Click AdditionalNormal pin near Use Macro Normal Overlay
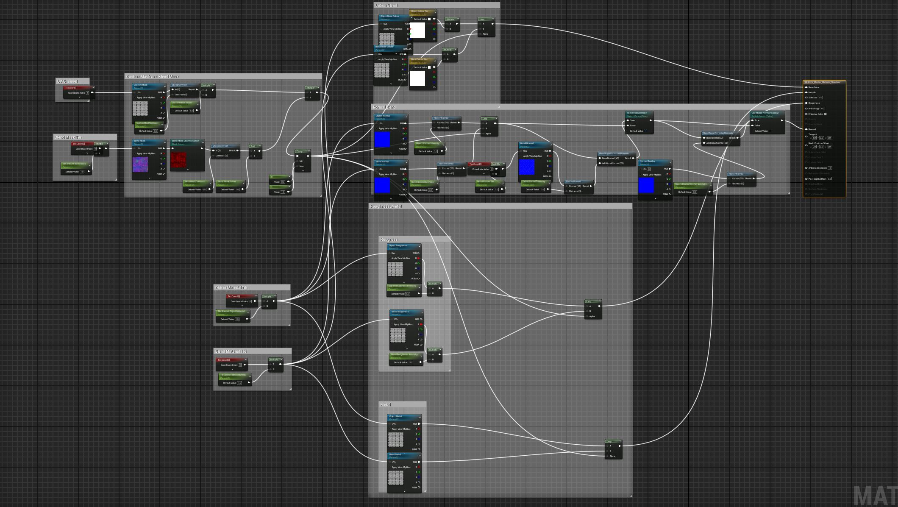This screenshot has height=507, width=898. coord(704,143)
